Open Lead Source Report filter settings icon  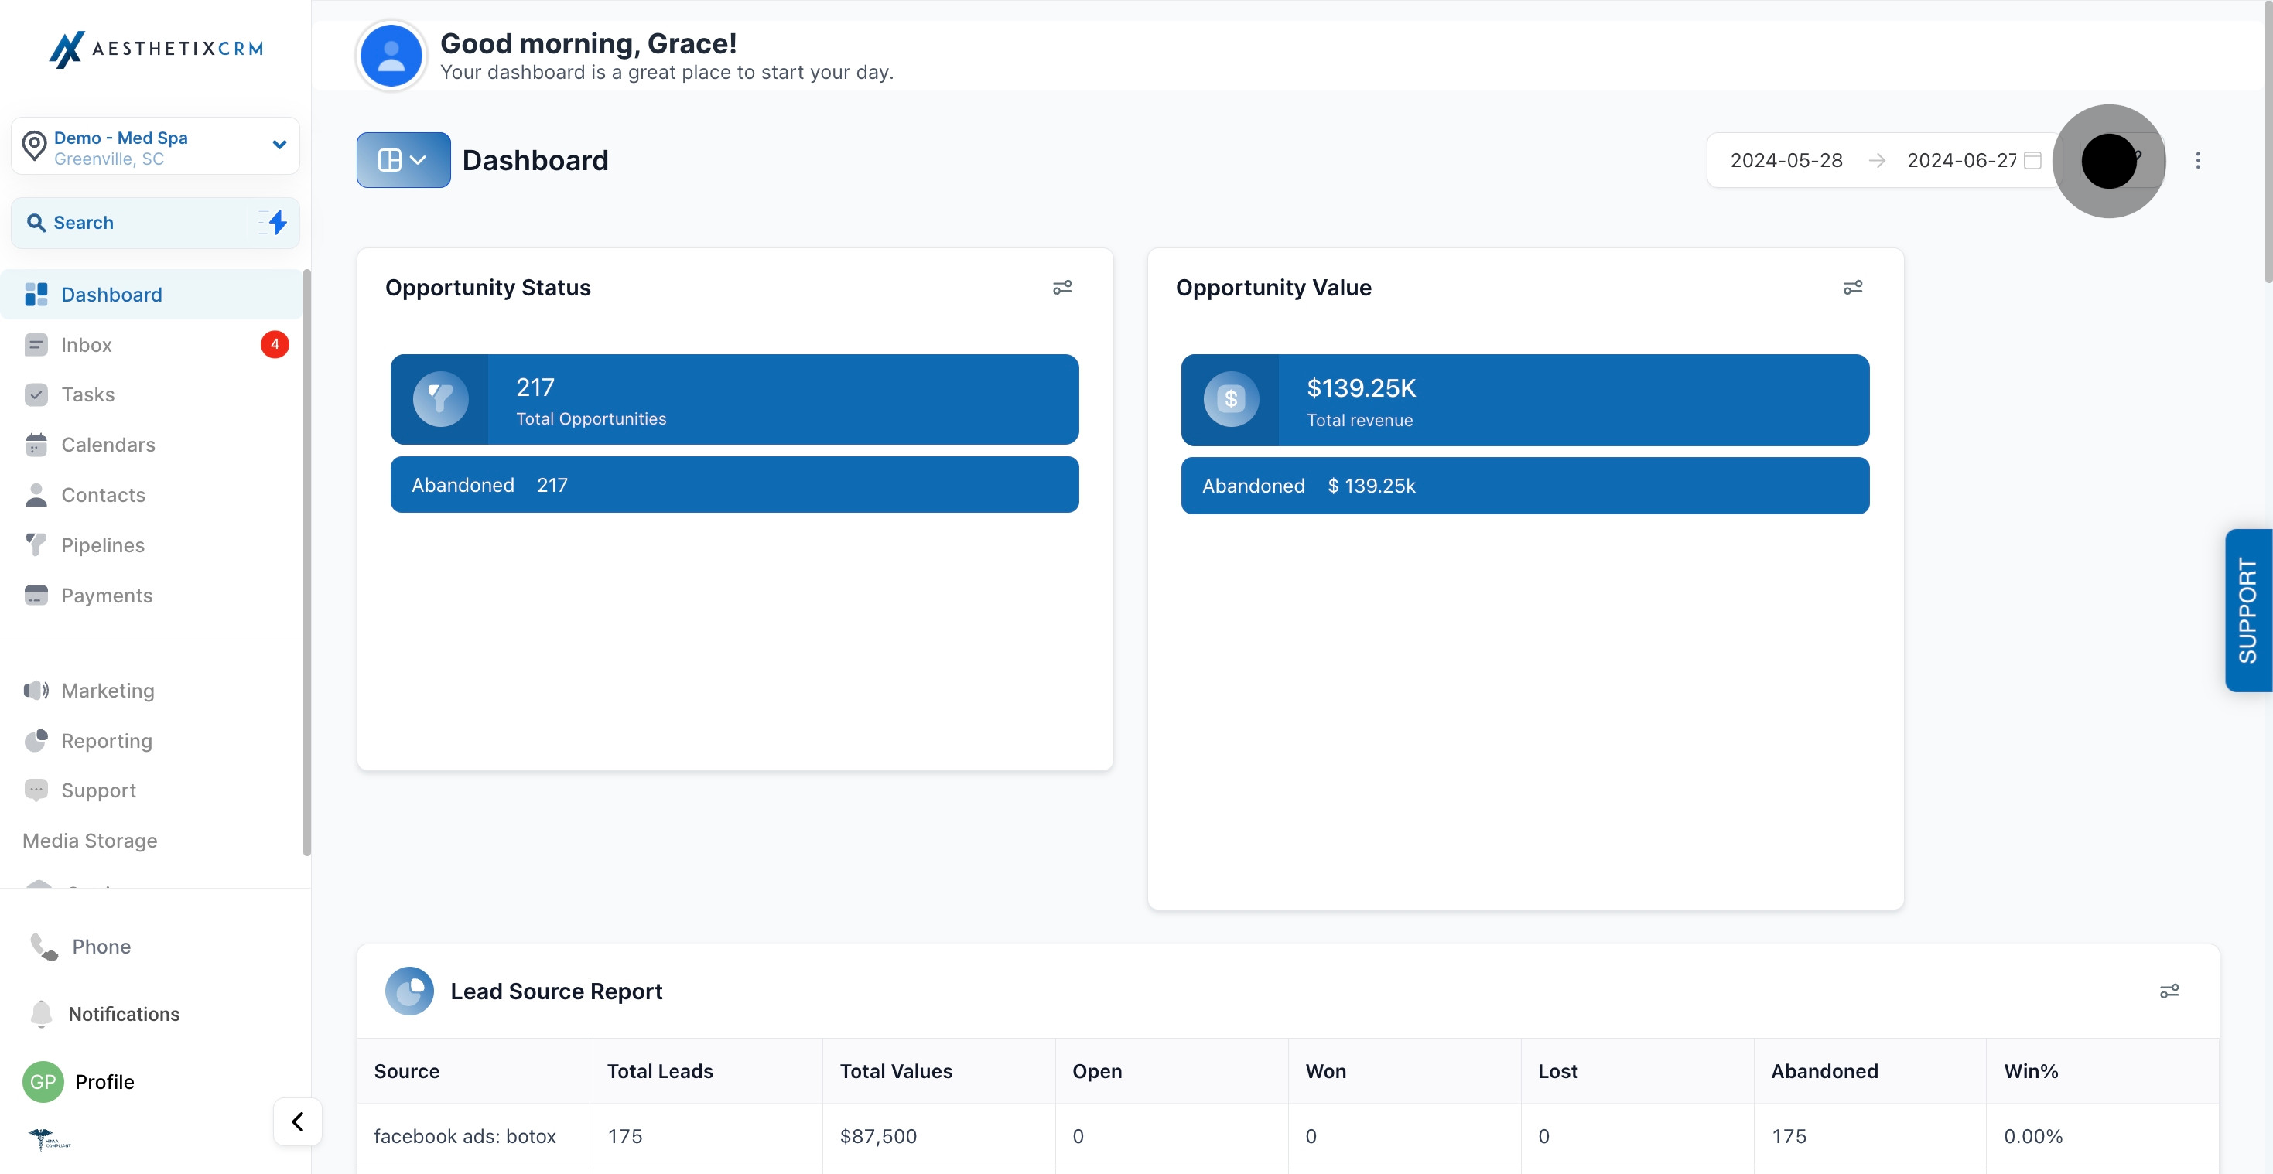coord(2169,991)
